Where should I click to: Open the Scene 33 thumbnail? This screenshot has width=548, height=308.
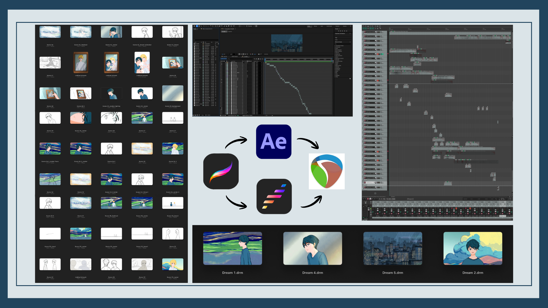coord(81,179)
